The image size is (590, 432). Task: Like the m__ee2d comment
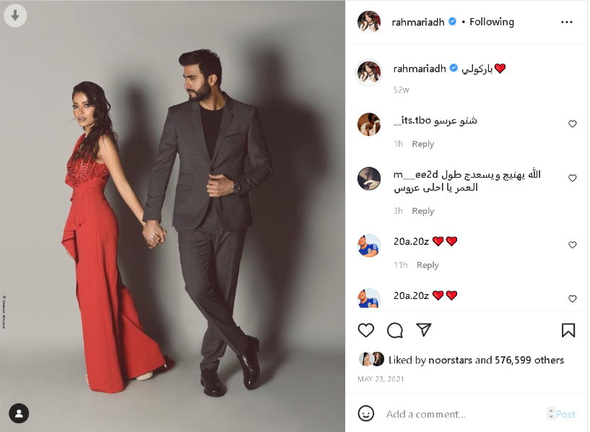[573, 178]
